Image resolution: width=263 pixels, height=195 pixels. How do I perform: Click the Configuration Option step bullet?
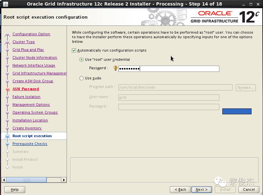(x=7, y=34)
